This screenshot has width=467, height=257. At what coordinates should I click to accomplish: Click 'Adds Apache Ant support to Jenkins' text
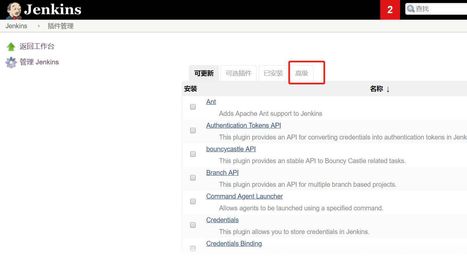point(271,114)
